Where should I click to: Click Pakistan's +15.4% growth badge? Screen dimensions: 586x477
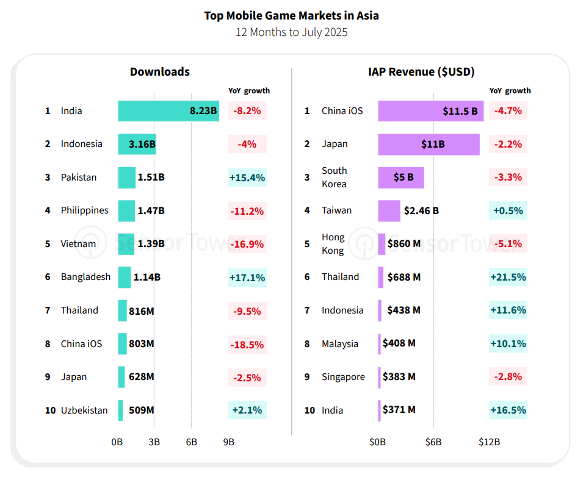pyautogui.click(x=247, y=178)
